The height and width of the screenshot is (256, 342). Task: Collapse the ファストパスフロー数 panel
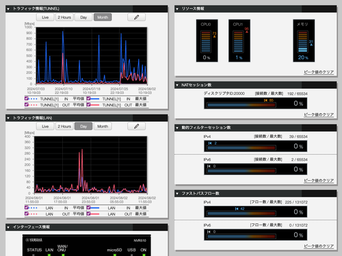point(177,194)
